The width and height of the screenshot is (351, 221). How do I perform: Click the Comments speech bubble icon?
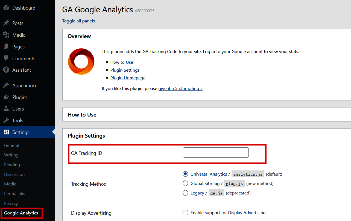pyautogui.click(x=6, y=58)
